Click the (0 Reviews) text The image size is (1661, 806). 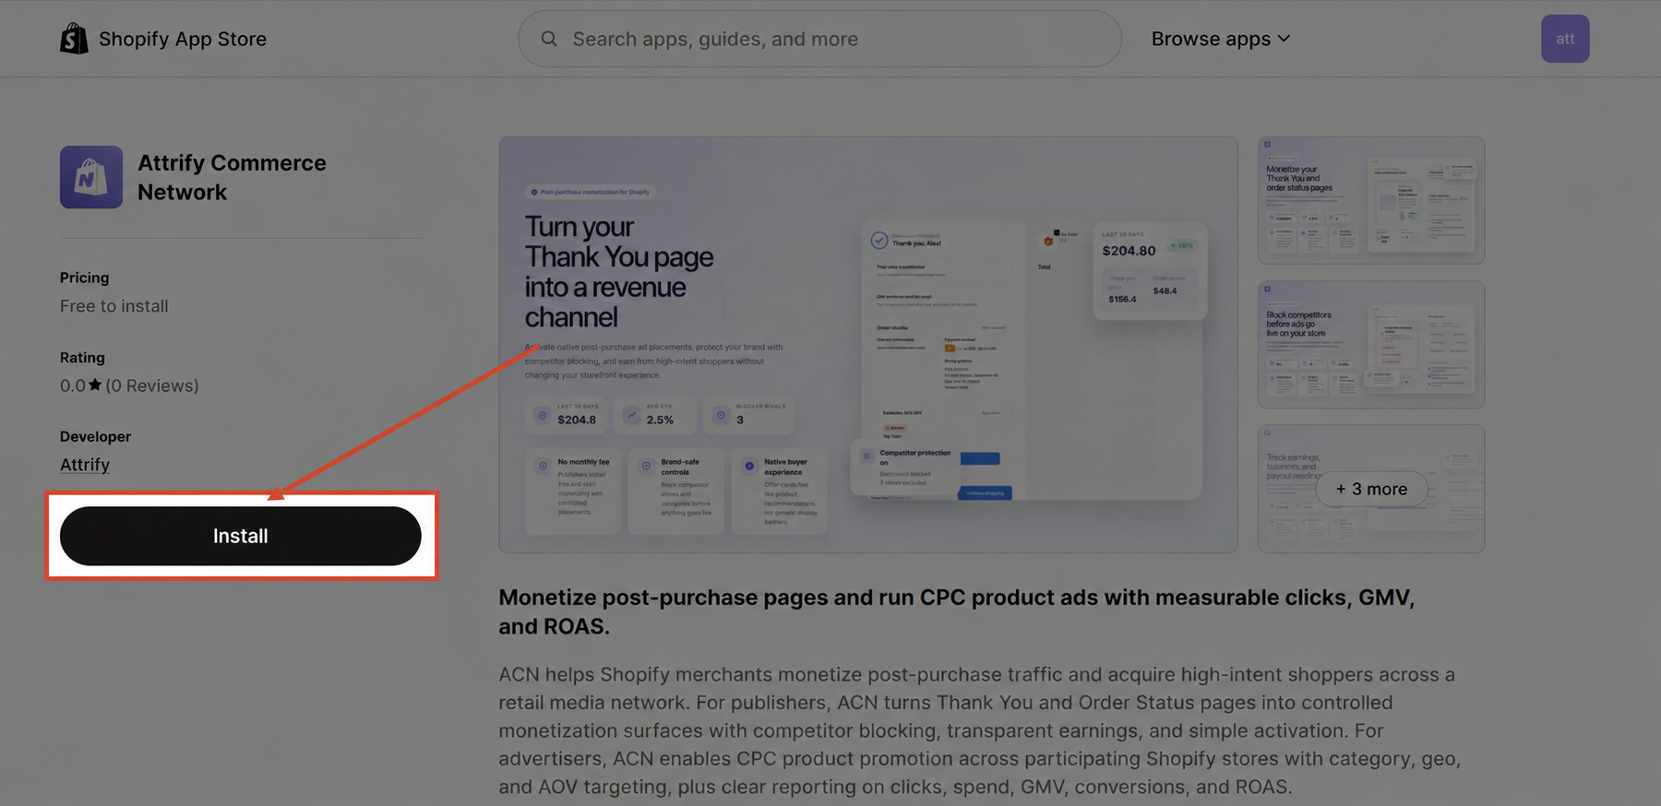click(152, 385)
